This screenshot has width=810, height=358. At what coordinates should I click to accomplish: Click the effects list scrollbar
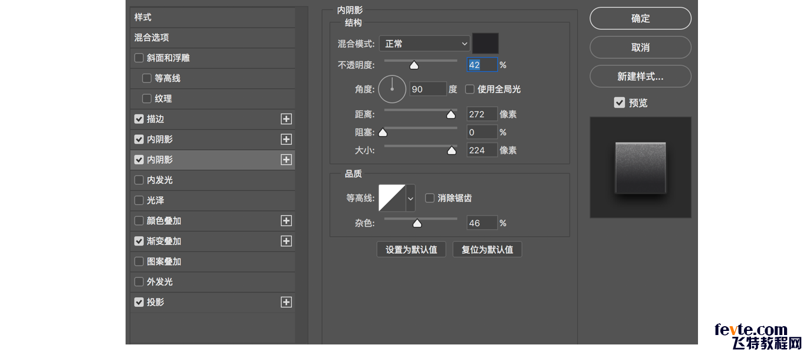302,175
